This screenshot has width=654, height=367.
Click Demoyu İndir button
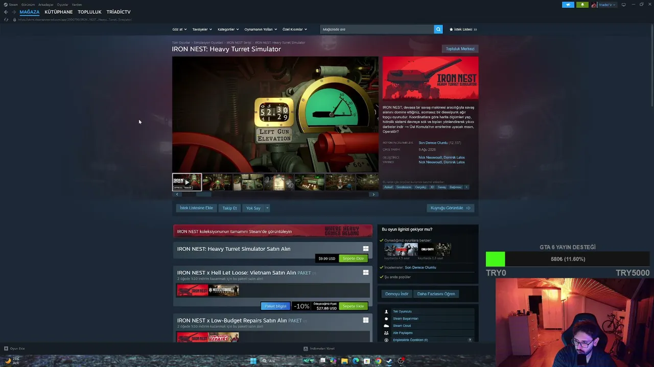point(397,294)
